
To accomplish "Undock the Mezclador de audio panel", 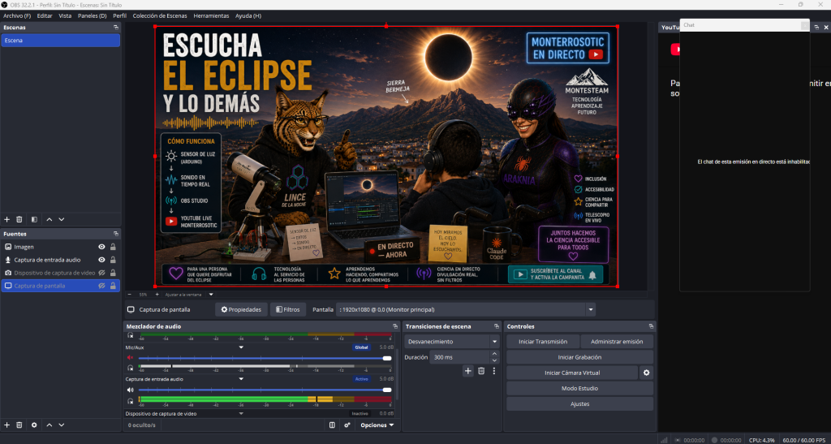I will click(395, 326).
